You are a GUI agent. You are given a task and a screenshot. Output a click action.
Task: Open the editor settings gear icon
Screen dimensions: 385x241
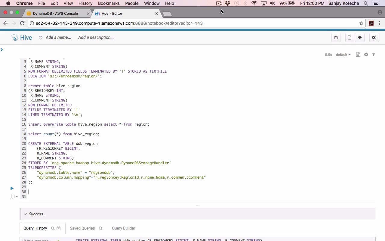(x=366, y=55)
